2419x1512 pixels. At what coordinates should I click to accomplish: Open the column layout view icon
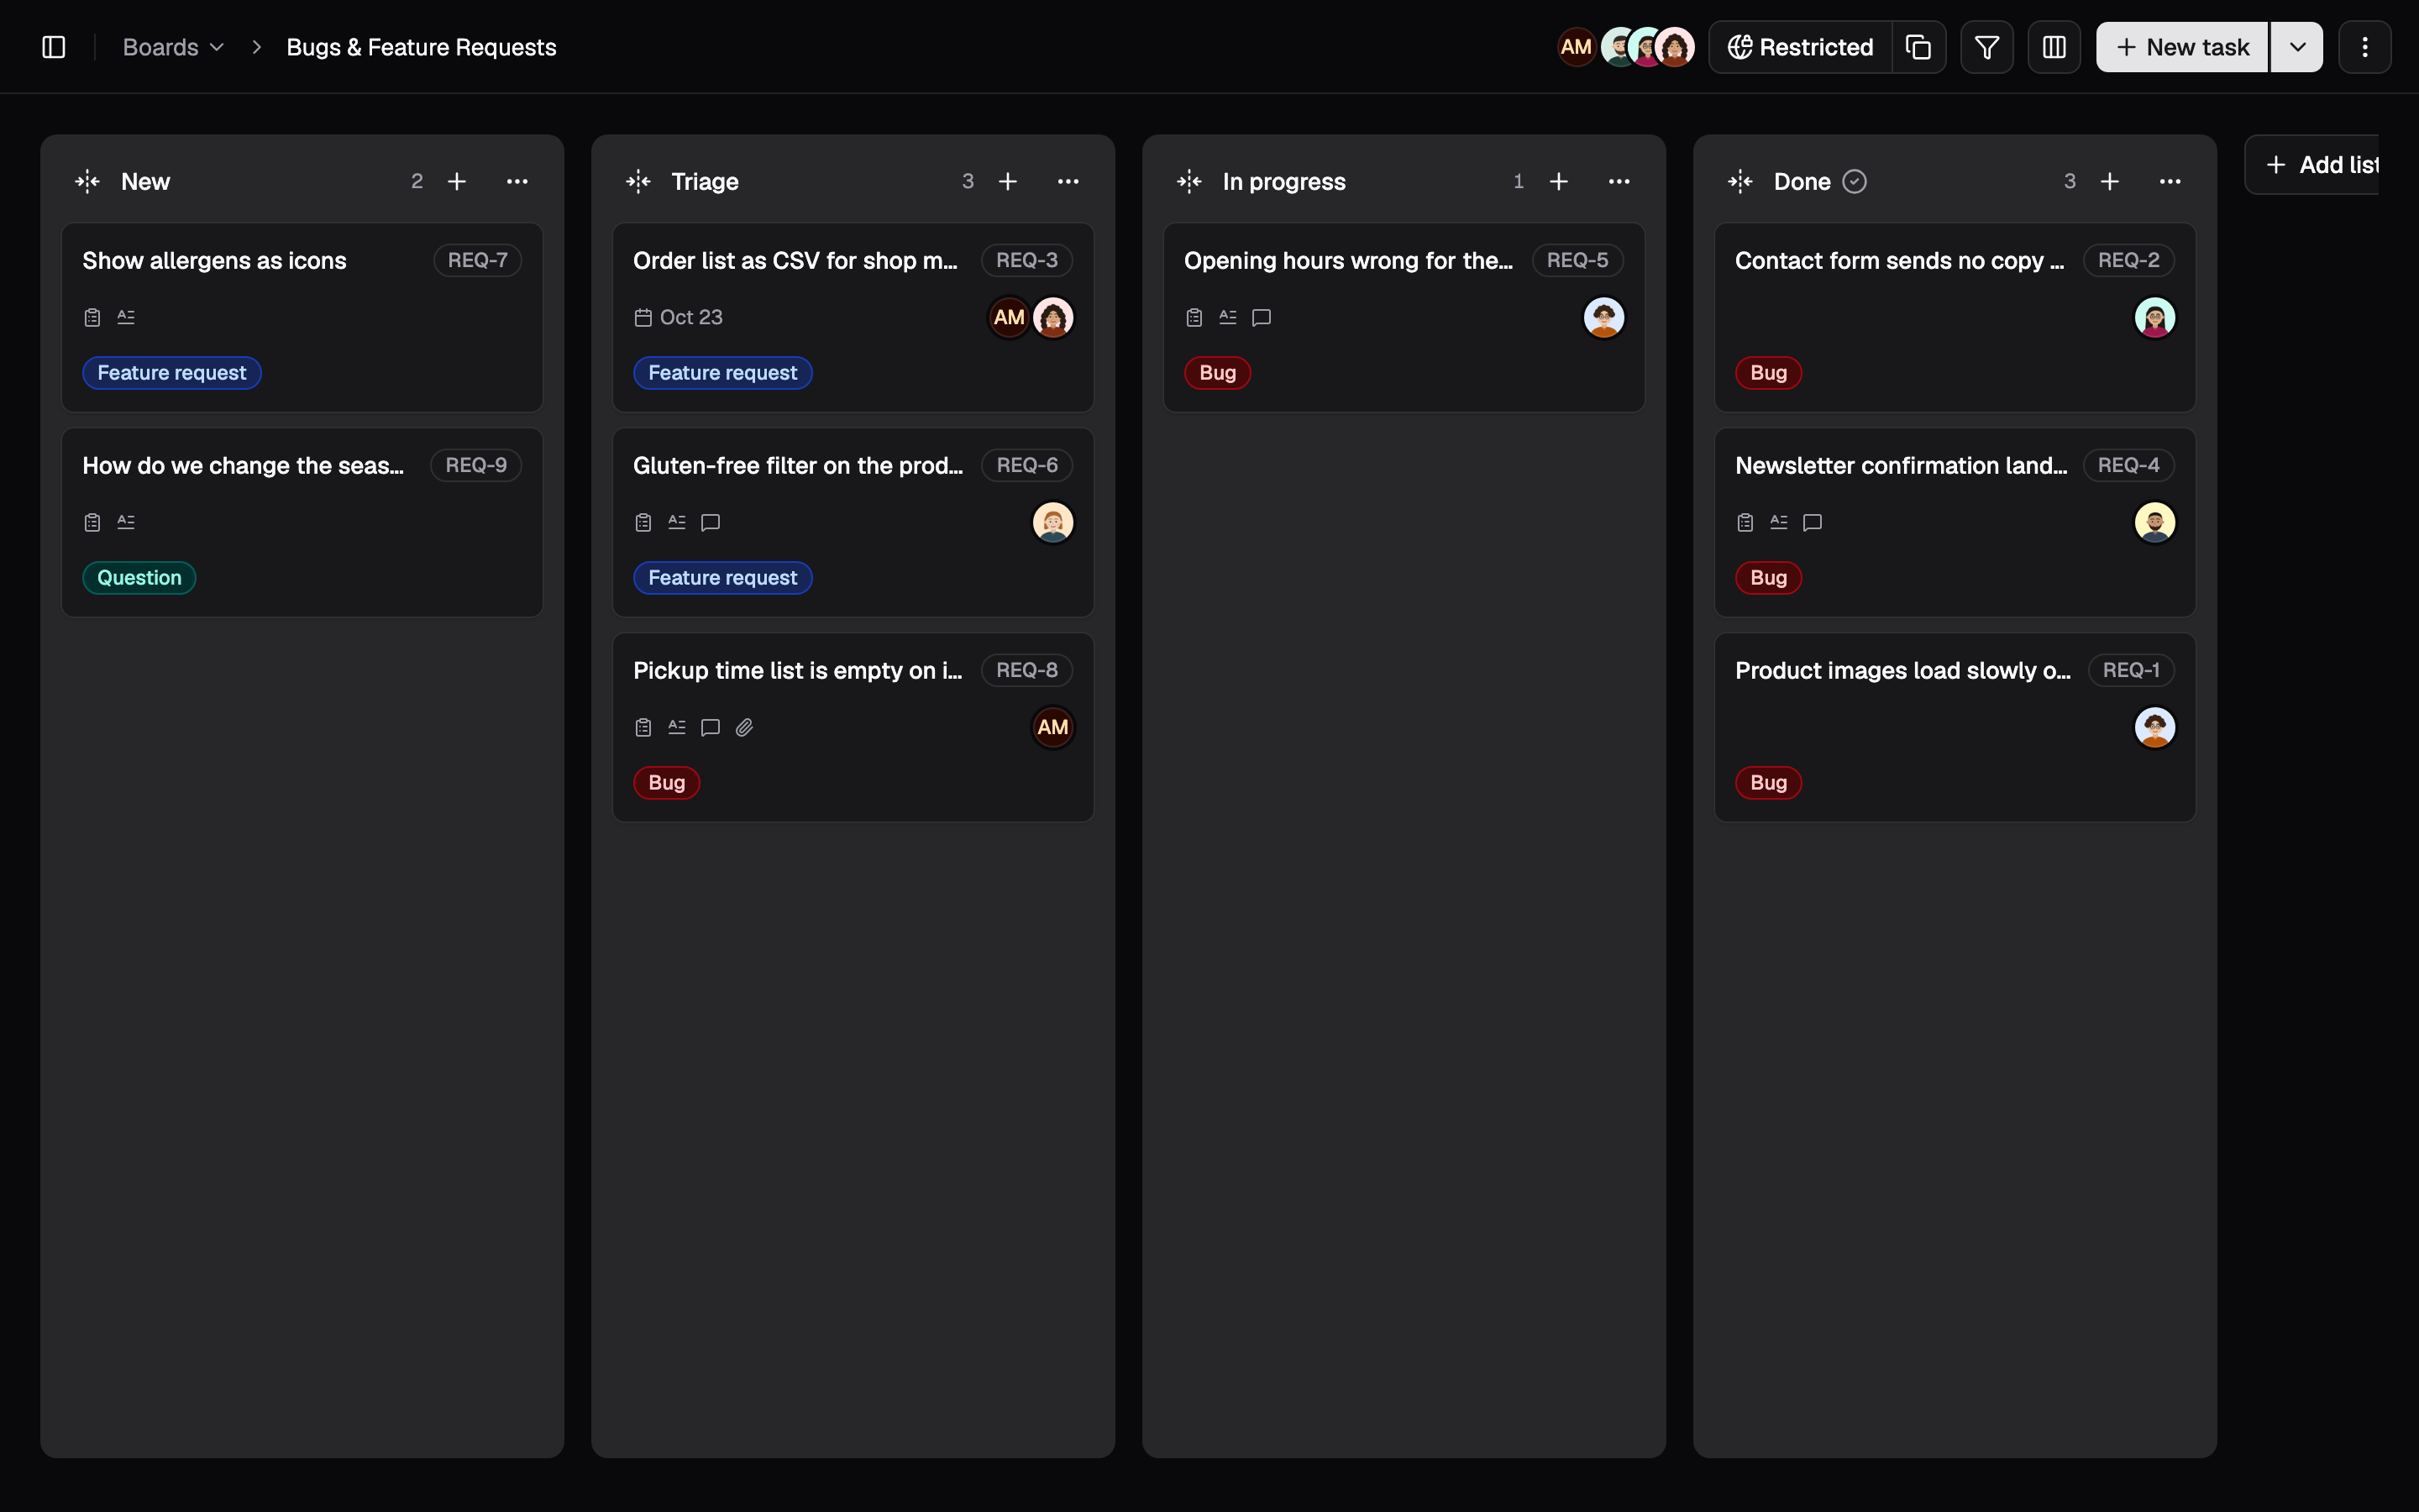(x=2053, y=47)
